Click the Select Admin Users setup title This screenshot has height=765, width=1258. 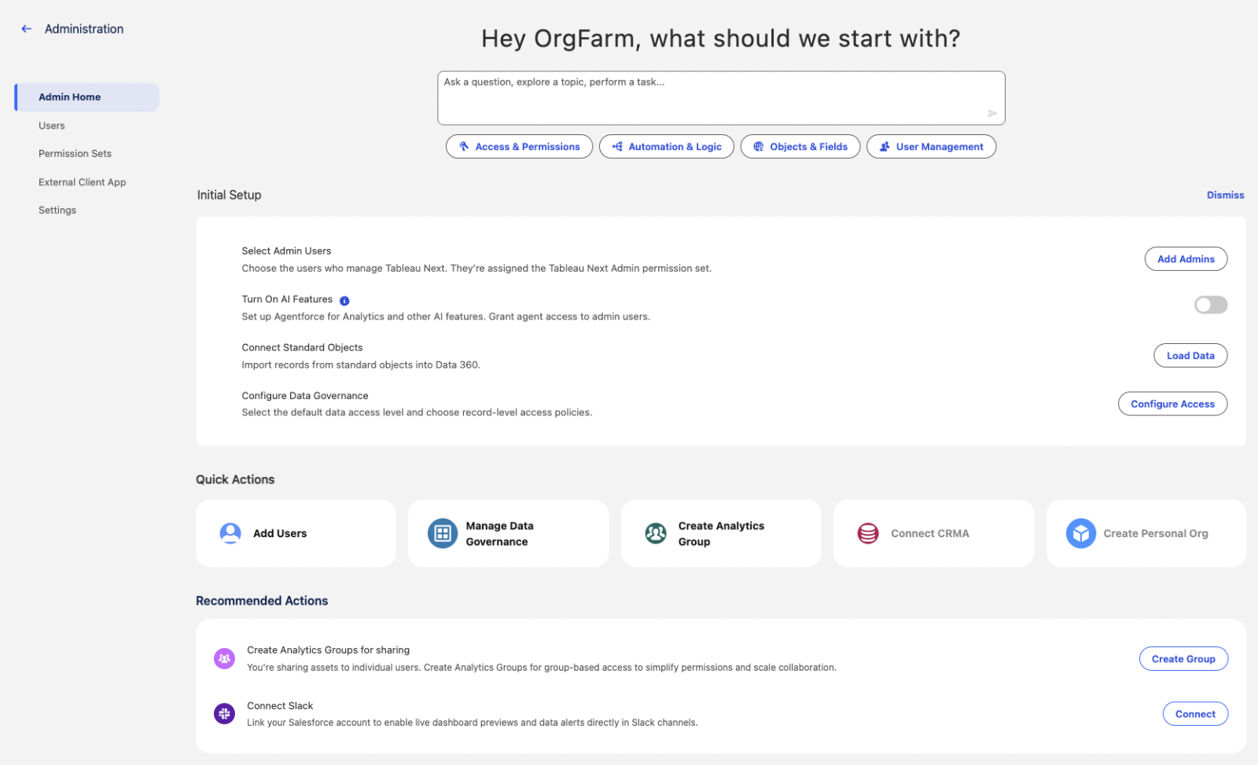point(286,251)
